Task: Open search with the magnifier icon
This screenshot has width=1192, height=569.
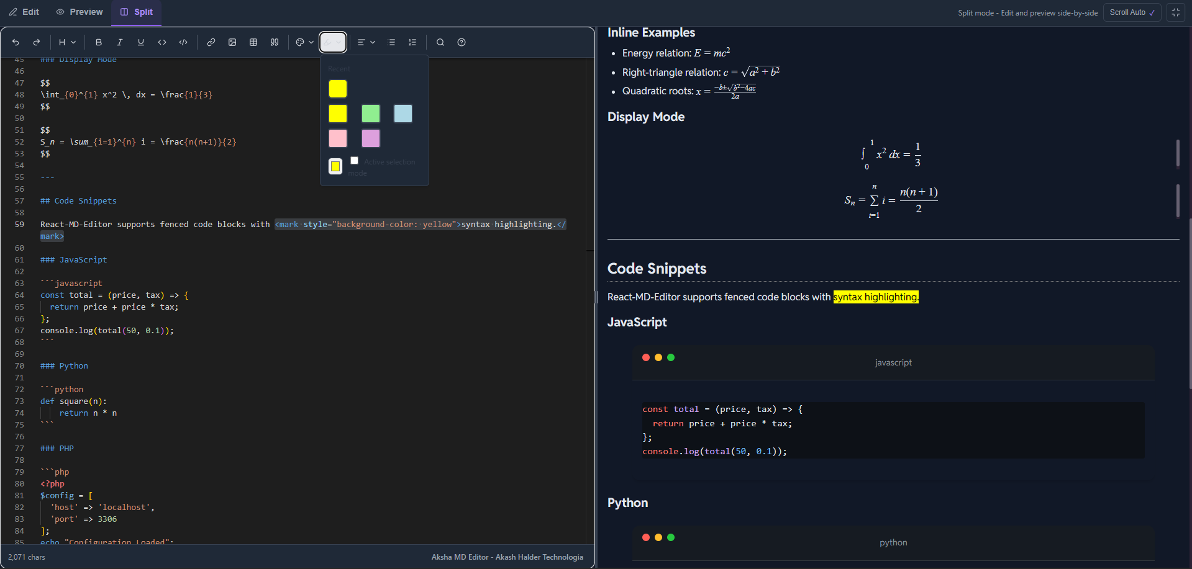Action: click(x=440, y=42)
